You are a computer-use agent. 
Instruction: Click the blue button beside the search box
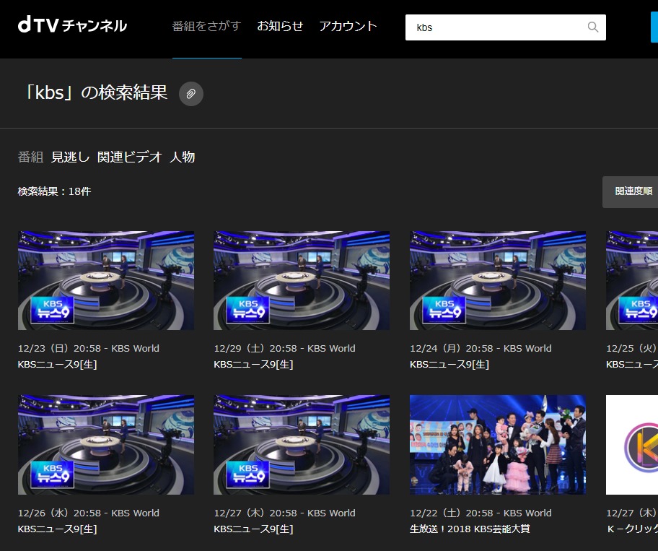click(x=654, y=27)
